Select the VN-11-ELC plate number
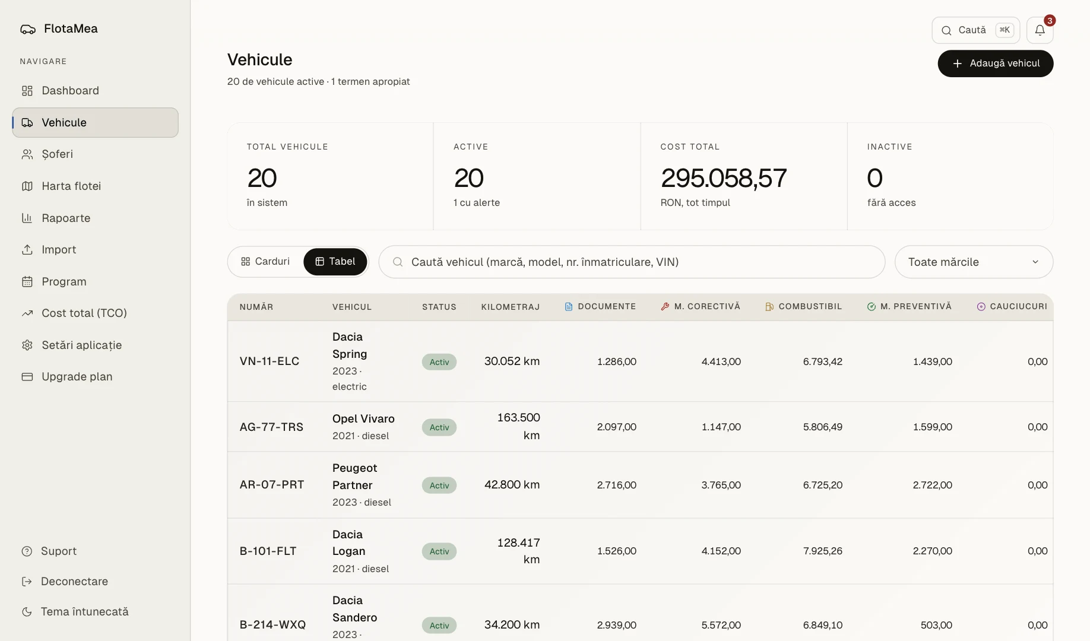 270,361
